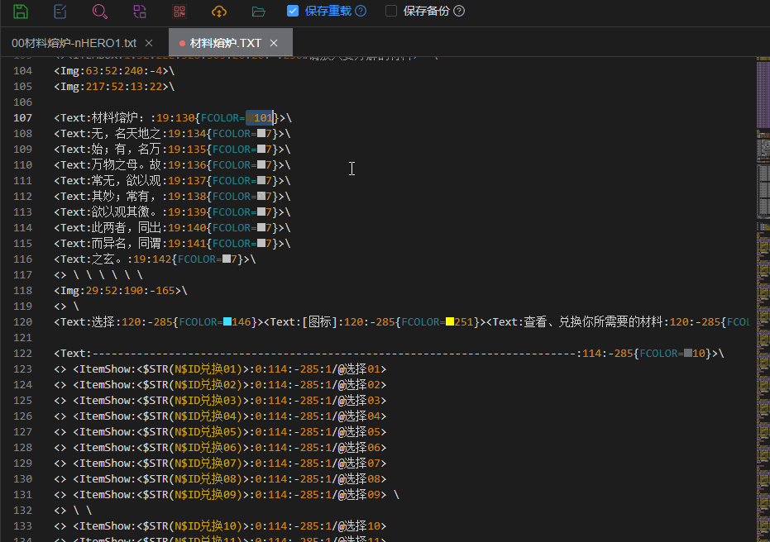Screen dimensions: 770x542
Task: Click line number 107 in the gutter
Action: pos(22,117)
